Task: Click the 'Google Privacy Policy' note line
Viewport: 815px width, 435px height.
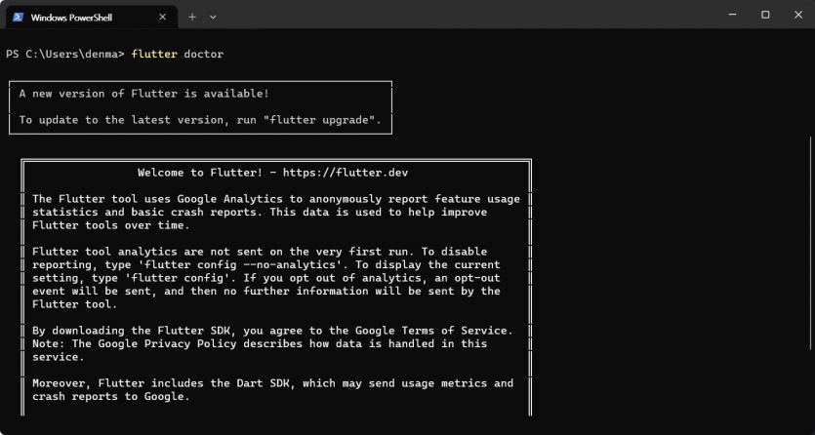Action: (x=260, y=343)
